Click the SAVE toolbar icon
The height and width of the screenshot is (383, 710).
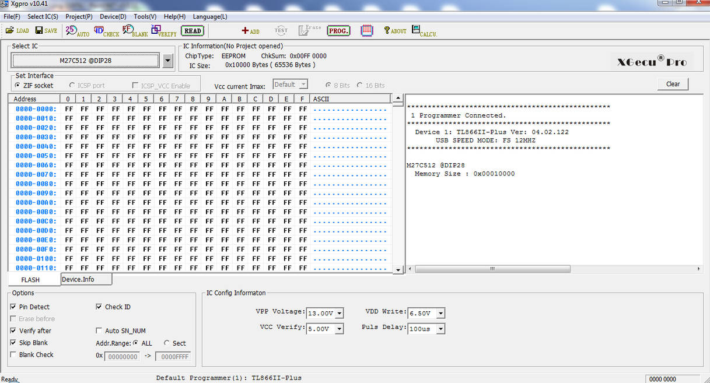[46, 30]
